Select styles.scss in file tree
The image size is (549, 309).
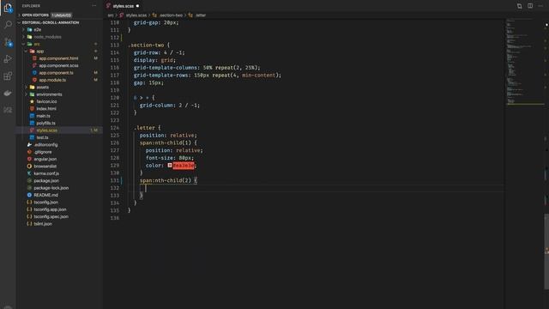46,130
